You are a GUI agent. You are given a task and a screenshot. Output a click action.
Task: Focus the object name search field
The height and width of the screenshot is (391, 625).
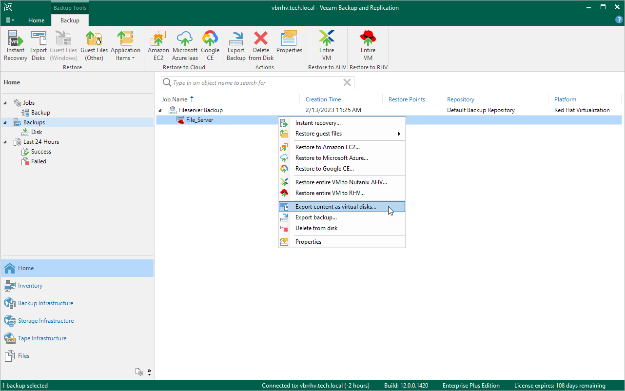coord(257,83)
